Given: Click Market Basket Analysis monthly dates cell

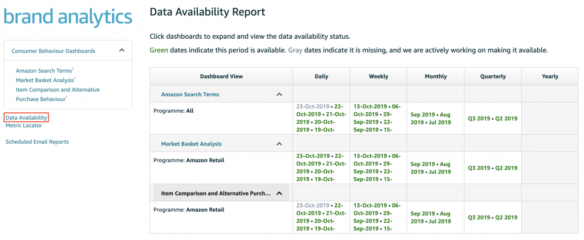Looking at the screenshot, I should click(436, 168).
